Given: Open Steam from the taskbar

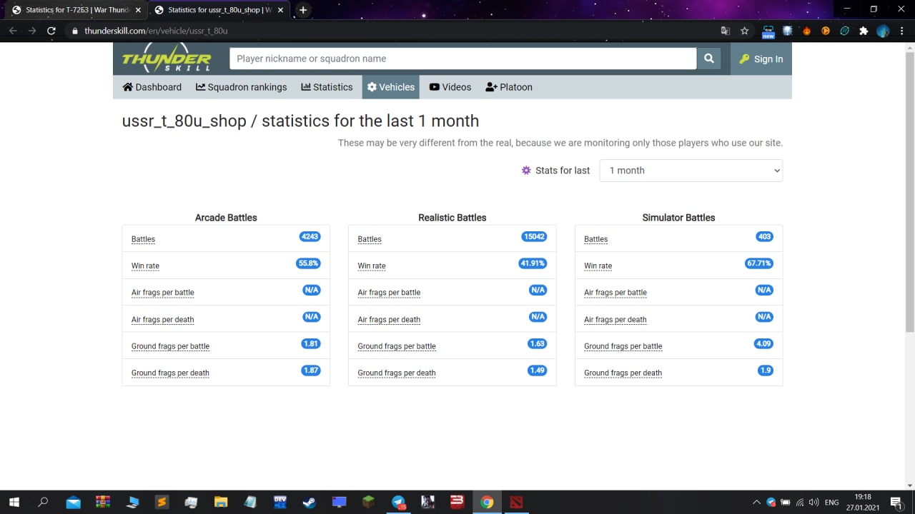Looking at the screenshot, I should click(309, 502).
